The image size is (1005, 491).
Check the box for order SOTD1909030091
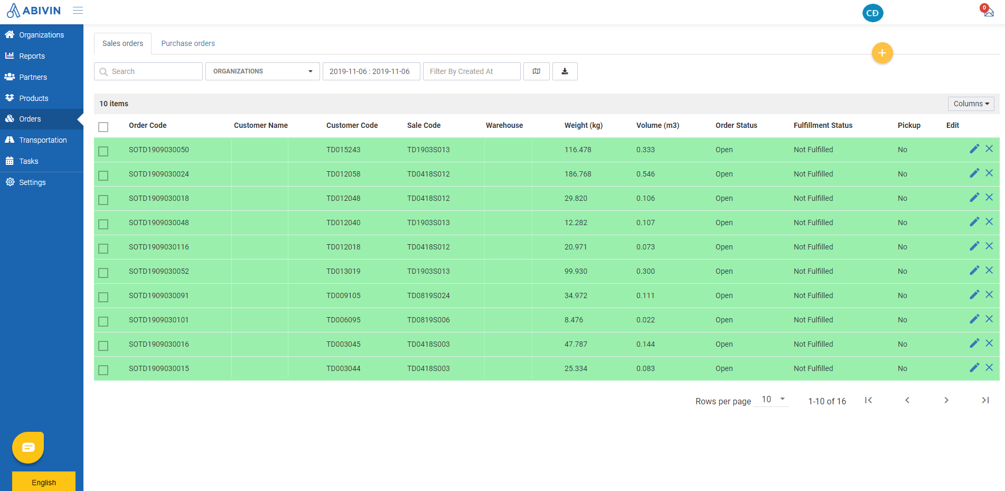click(x=104, y=297)
